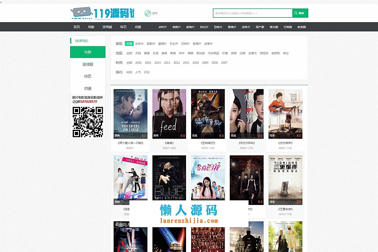Filter region by 日本
Image resolution: width=378 pixels, height=252 pixels.
[182, 53]
